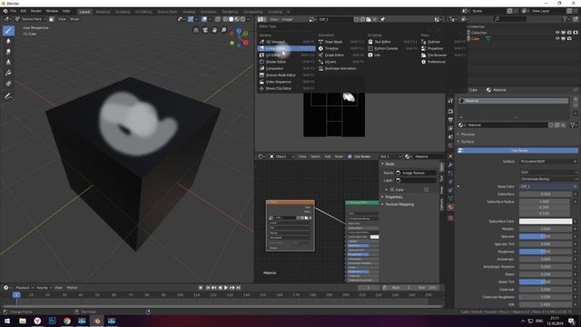Toggle camera view in viewport
Image resolution: width=581 pixels, height=327 pixels.
pos(205,30)
